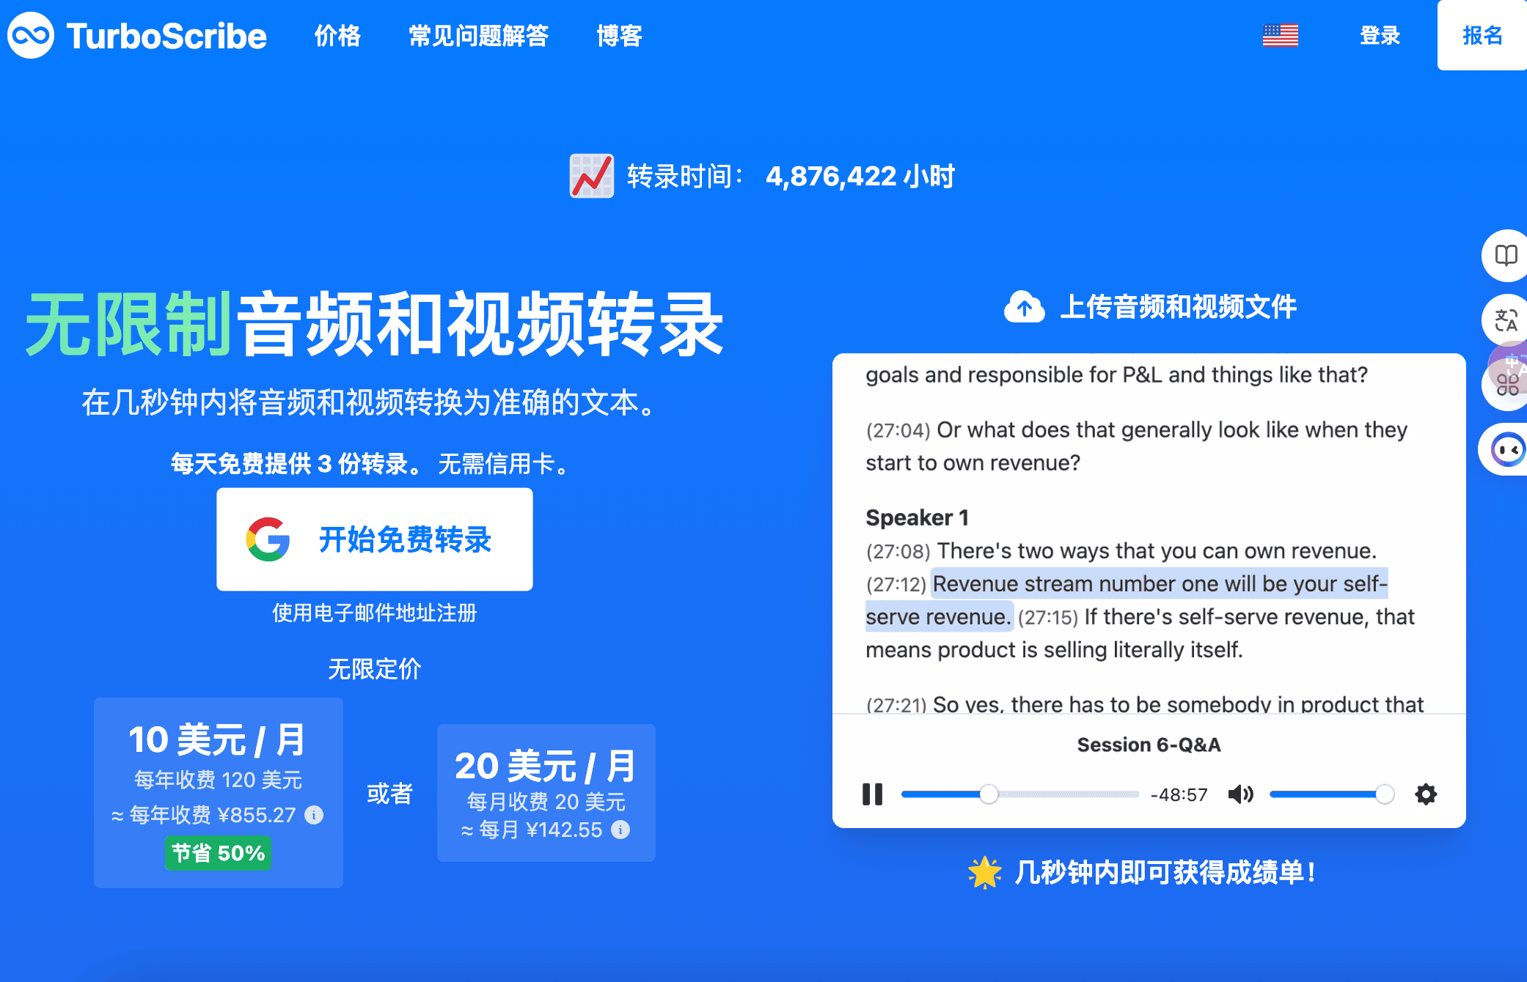The width and height of the screenshot is (1527, 982).
Task: Click the 无限定价 text label
Action: pos(375,668)
